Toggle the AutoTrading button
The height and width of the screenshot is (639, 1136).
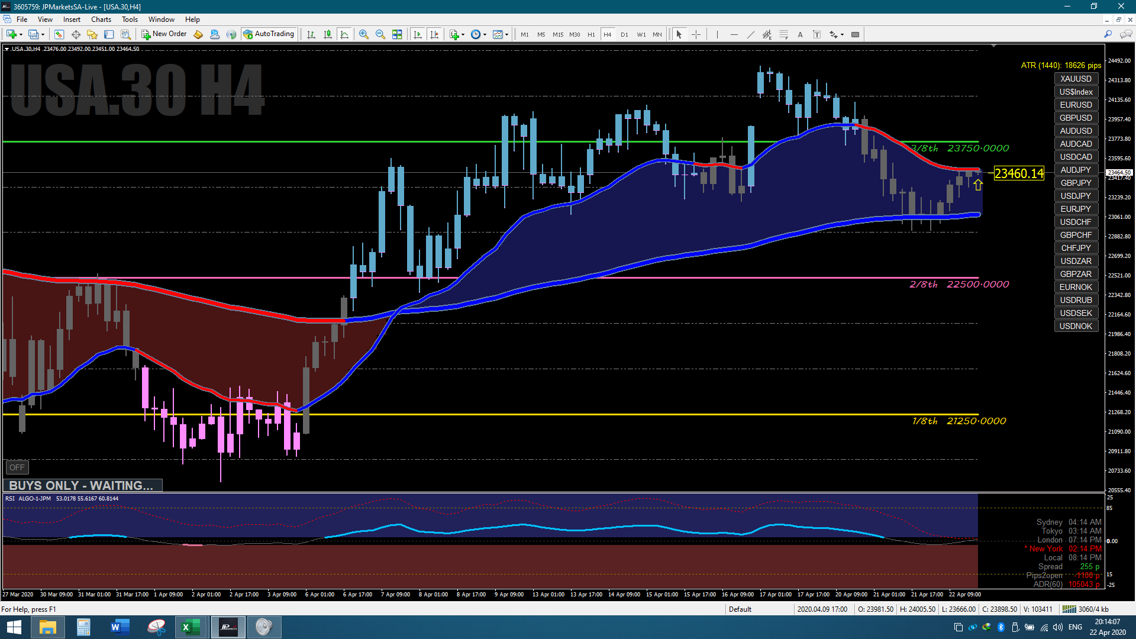pyautogui.click(x=269, y=34)
